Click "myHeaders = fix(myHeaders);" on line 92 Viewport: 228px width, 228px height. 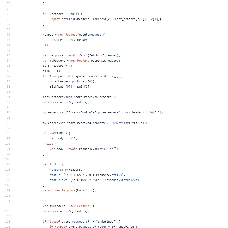[66, 102]
